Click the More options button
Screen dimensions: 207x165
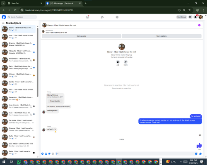pos(161,36)
